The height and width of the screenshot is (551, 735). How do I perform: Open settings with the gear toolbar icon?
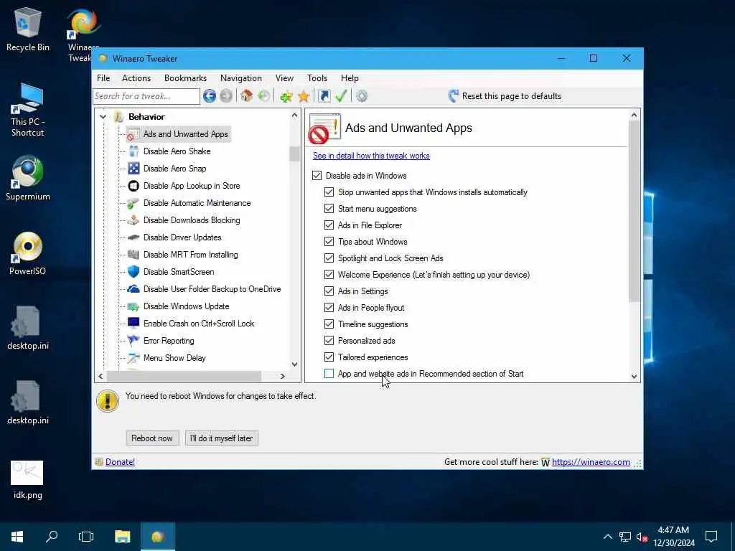coord(362,97)
